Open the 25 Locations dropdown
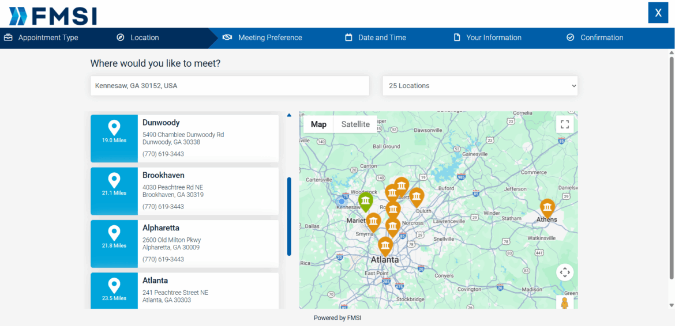 (x=480, y=86)
